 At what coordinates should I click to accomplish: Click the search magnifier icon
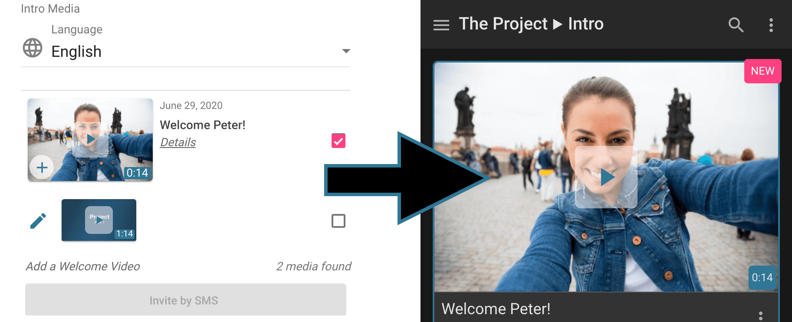tap(736, 25)
